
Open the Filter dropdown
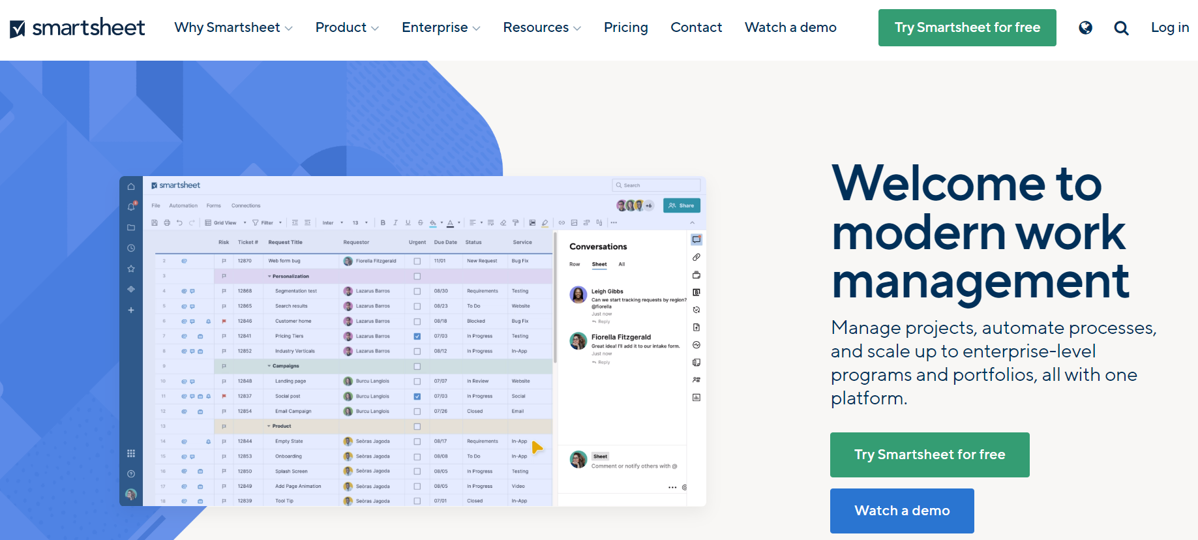pos(267,222)
